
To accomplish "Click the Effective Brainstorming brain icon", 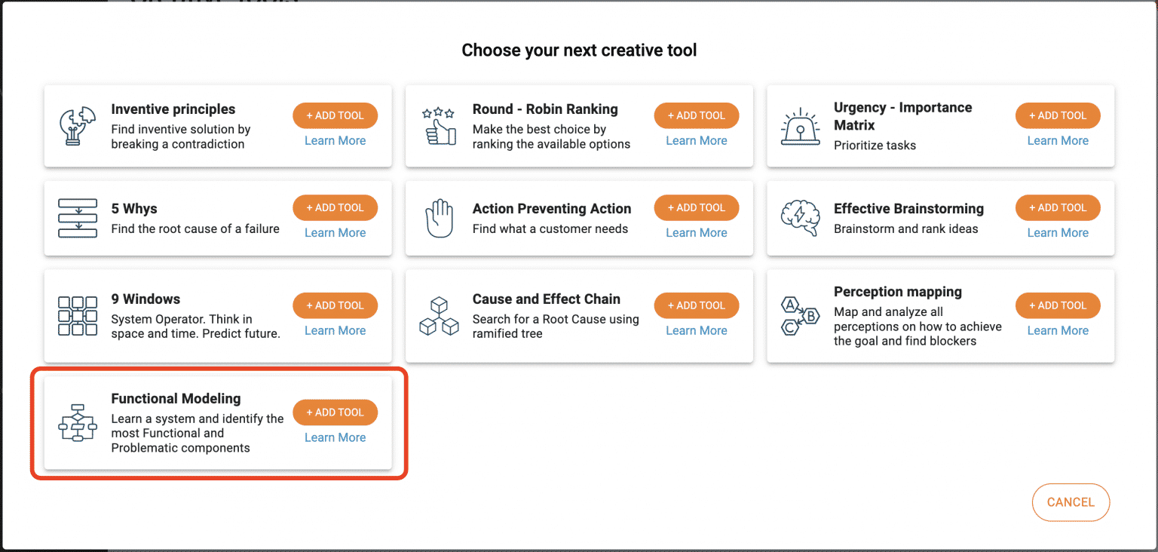I will [x=800, y=218].
